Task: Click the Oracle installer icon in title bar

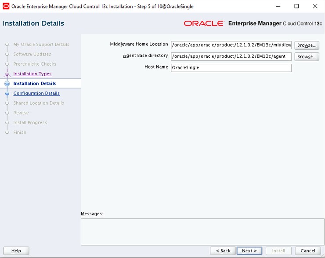Action: (6, 6)
